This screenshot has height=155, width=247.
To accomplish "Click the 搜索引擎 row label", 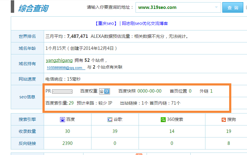I will [27, 119].
